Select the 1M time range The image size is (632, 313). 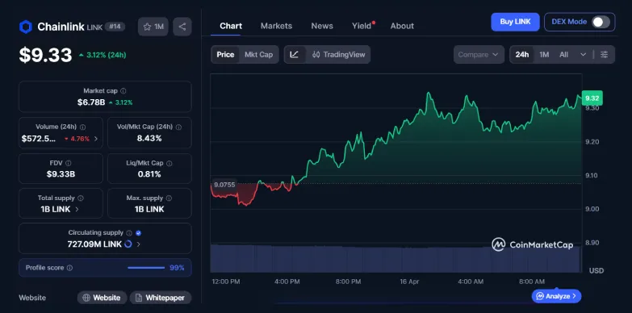point(544,54)
